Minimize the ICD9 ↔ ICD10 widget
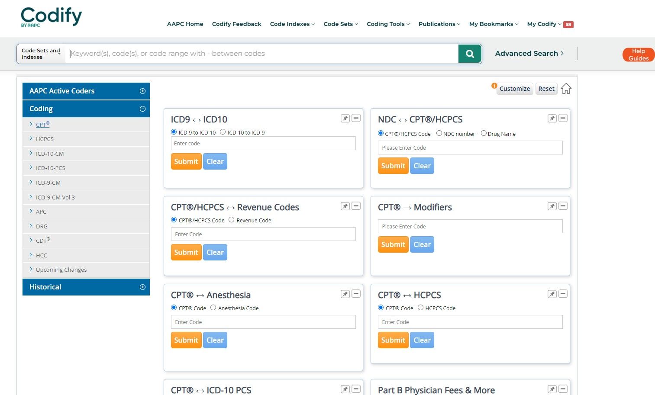Image resolution: width=655 pixels, height=395 pixels. 356,118
